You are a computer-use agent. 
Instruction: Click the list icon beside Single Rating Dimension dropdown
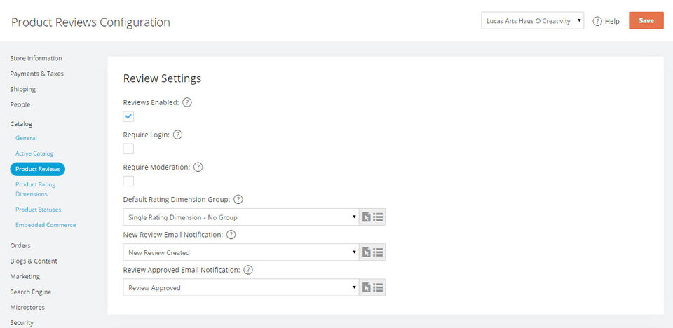378,217
